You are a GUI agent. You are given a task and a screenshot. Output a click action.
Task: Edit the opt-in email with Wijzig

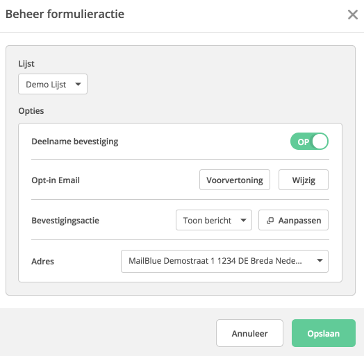304,180
